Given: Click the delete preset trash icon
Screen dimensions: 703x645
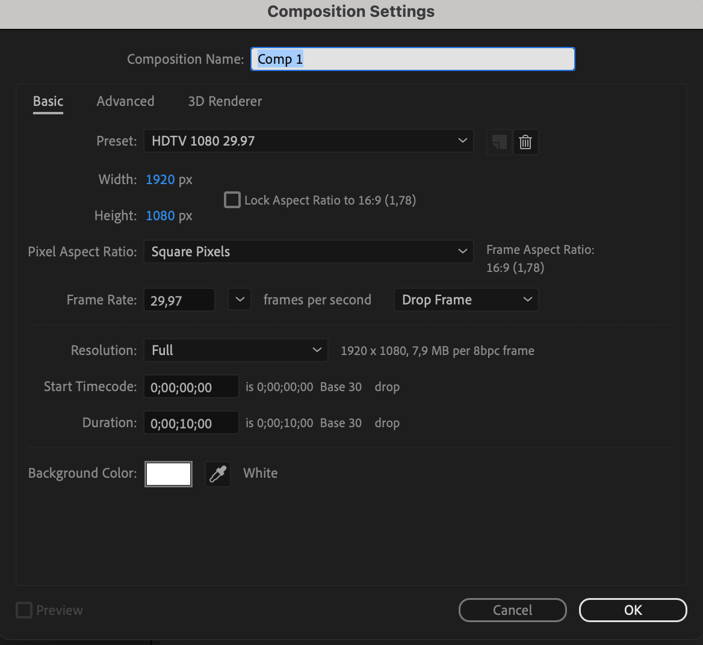Looking at the screenshot, I should click(525, 142).
